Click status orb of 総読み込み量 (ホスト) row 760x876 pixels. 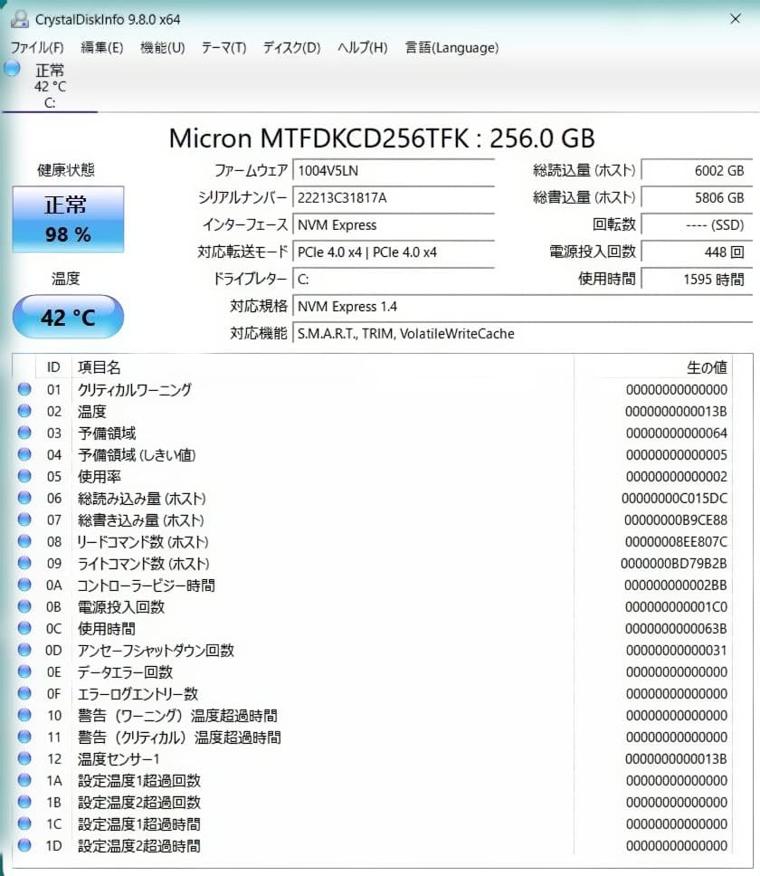24,498
